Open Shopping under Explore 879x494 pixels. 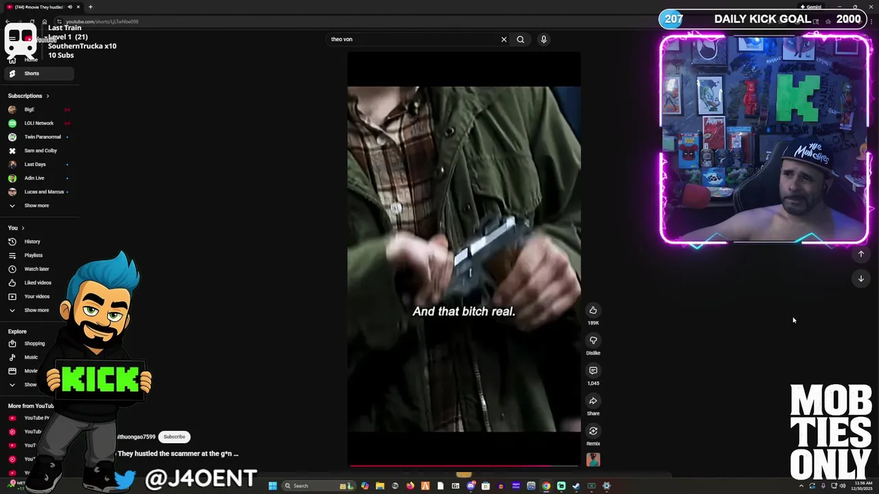pos(34,344)
